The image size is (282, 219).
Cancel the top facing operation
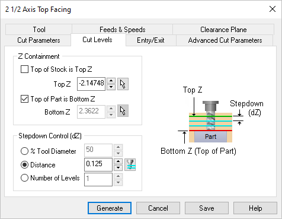point(158,208)
